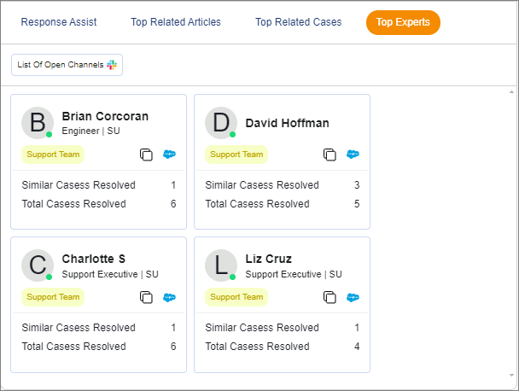Open Salesforce icon on Charlotte S's card
The width and height of the screenshot is (519, 391).
click(169, 297)
